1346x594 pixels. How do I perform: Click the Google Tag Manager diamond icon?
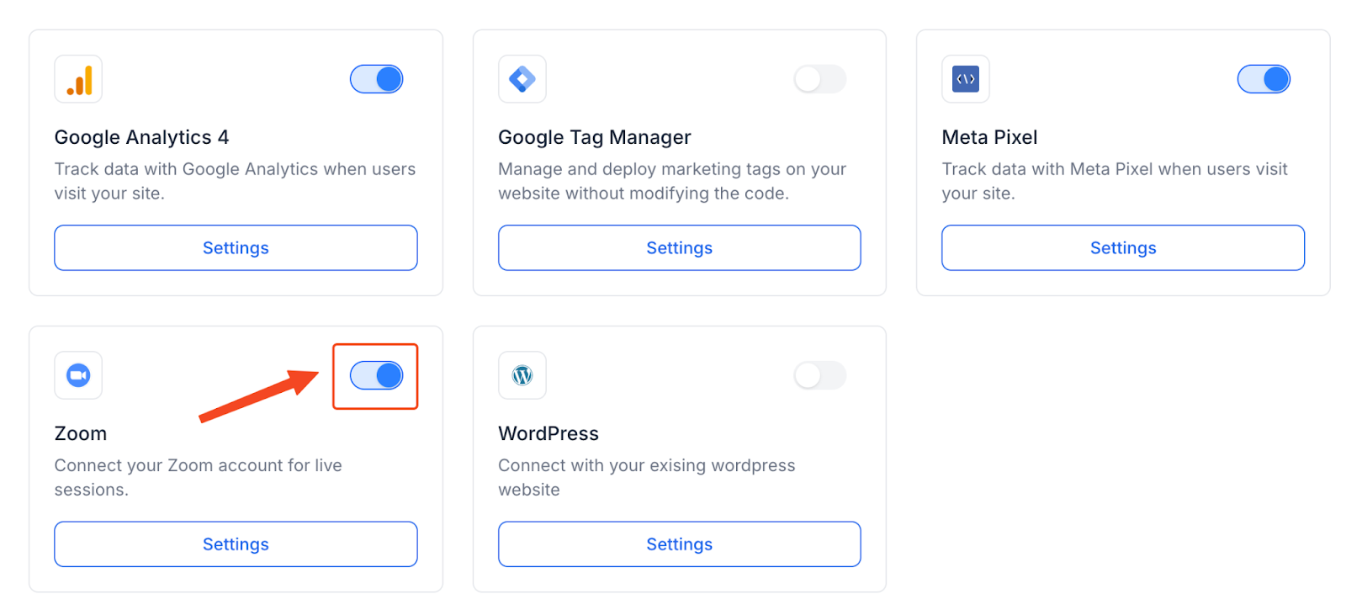[522, 79]
